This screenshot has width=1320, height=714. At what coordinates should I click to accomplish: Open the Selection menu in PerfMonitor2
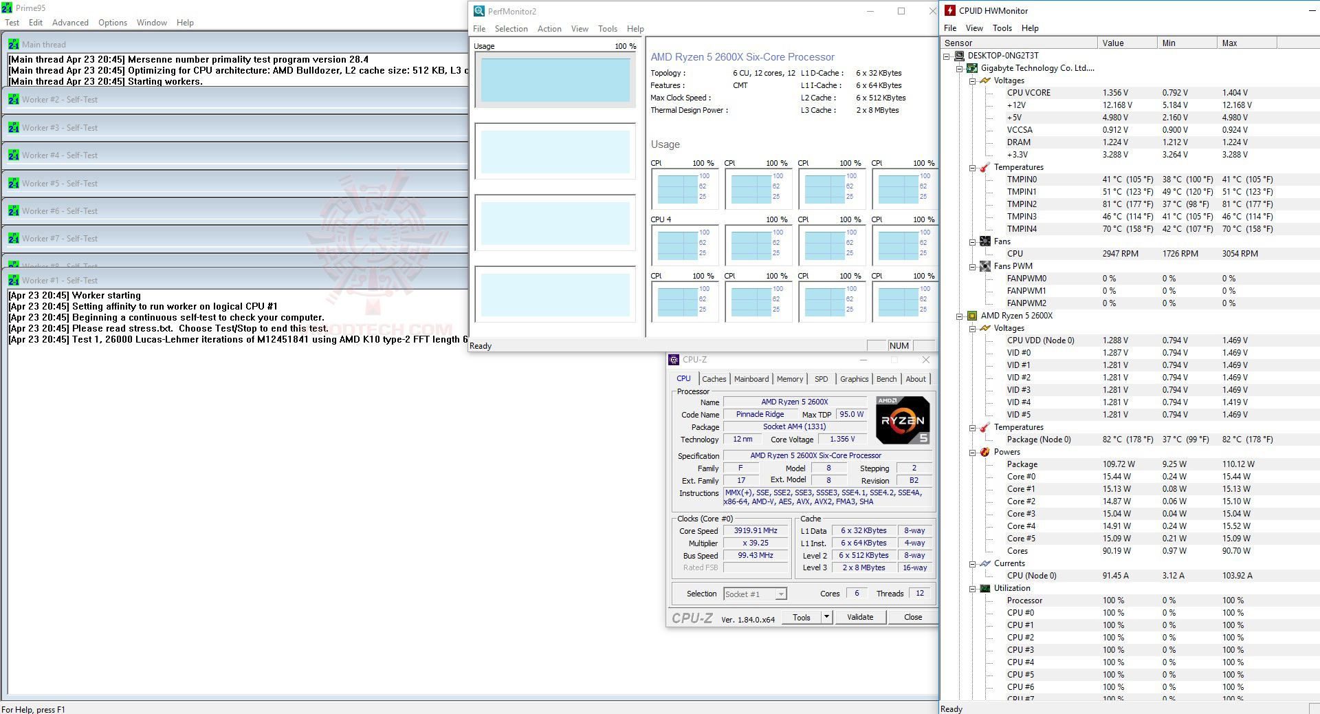coord(511,29)
